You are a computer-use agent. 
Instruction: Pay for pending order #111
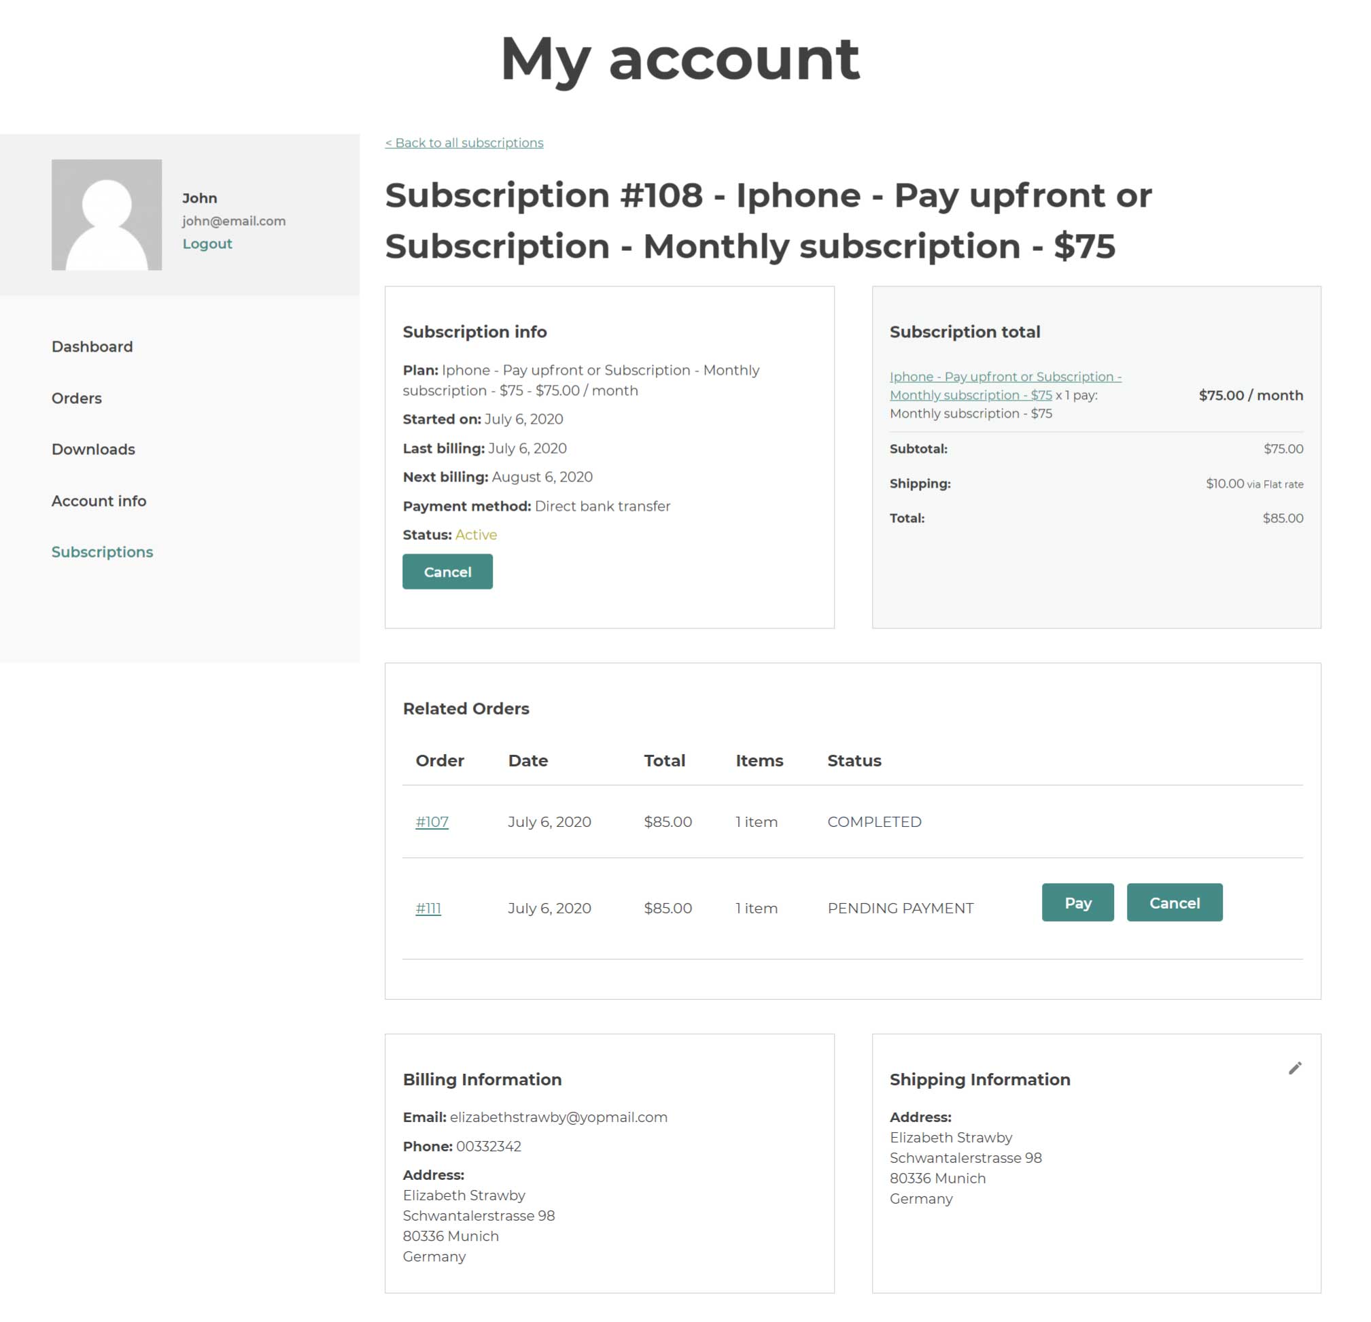[x=1077, y=903]
